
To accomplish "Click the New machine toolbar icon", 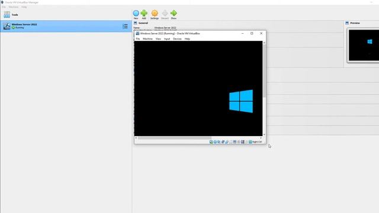I will coord(136,13).
